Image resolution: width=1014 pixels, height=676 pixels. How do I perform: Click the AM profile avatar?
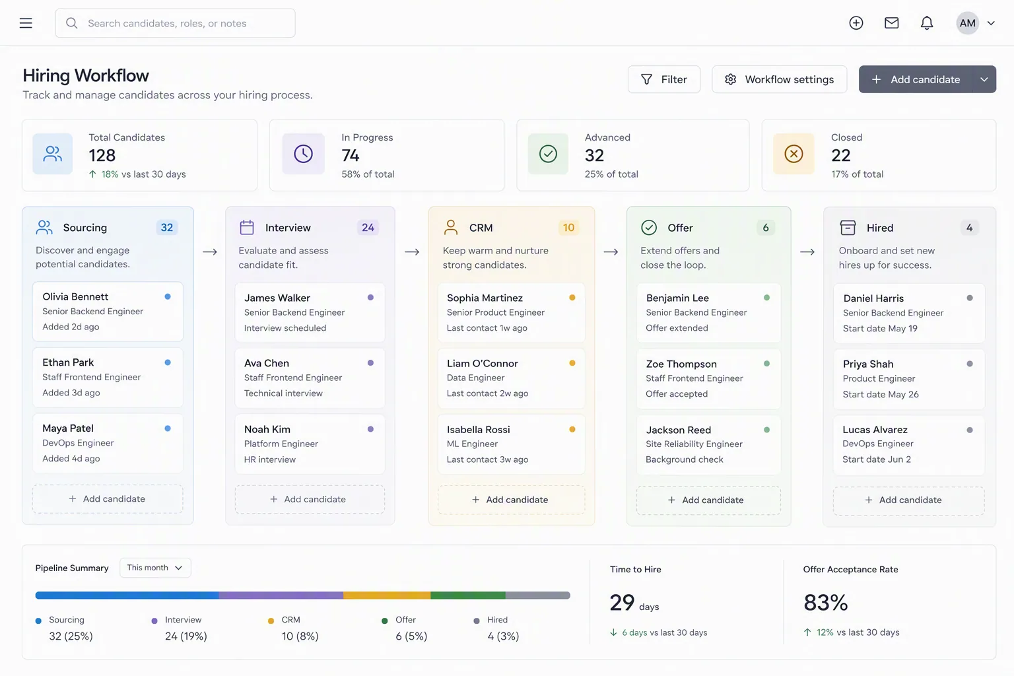968,23
